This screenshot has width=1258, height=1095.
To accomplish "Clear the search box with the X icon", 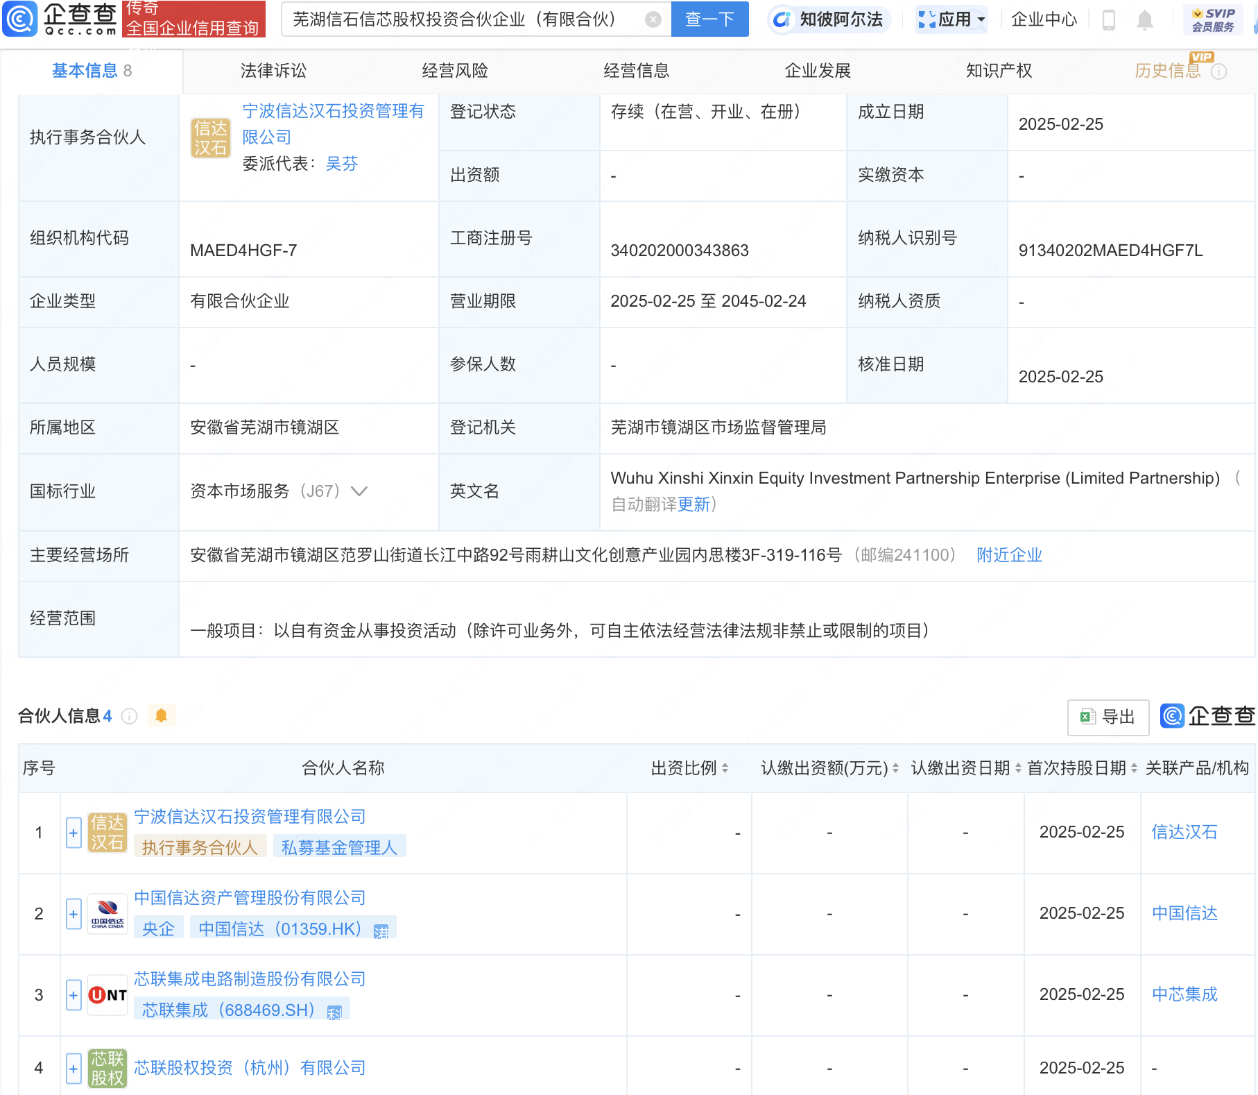I will tap(653, 19).
